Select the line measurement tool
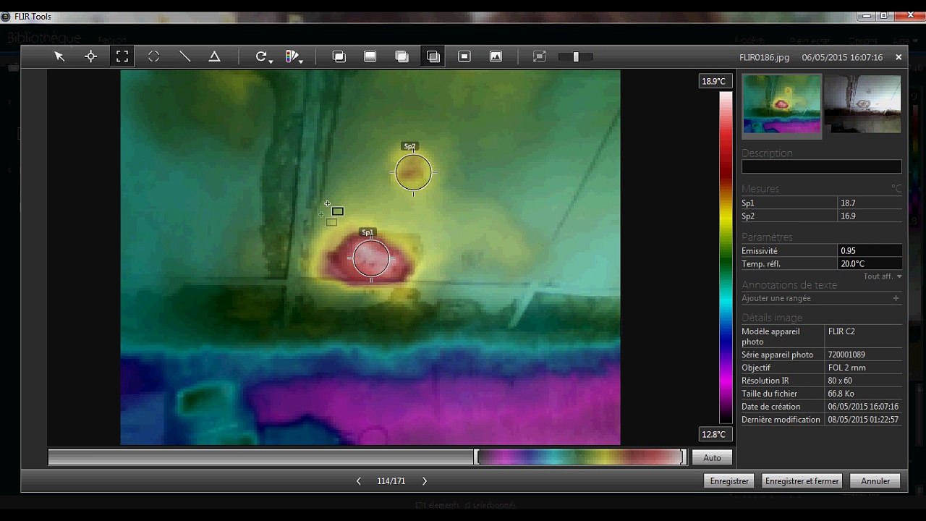The width and height of the screenshot is (926, 521). 184,56
